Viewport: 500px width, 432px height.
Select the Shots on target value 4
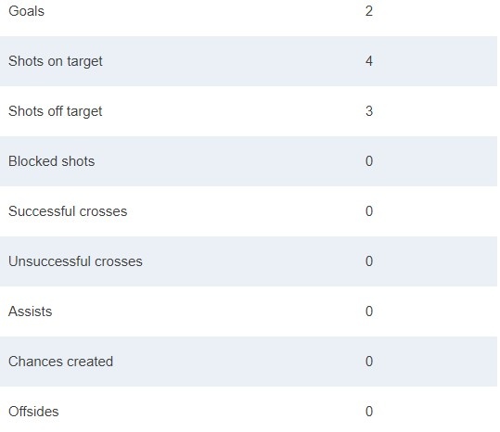pos(369,61)
